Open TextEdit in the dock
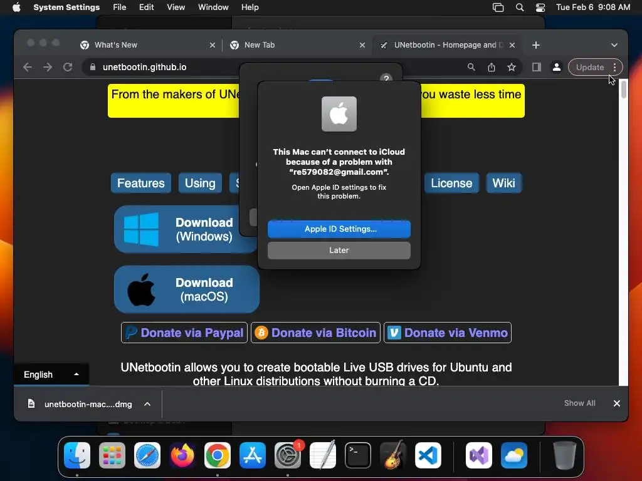Viewport: 642px width, 481px height. pyautogui.click(x=323, y=455)
